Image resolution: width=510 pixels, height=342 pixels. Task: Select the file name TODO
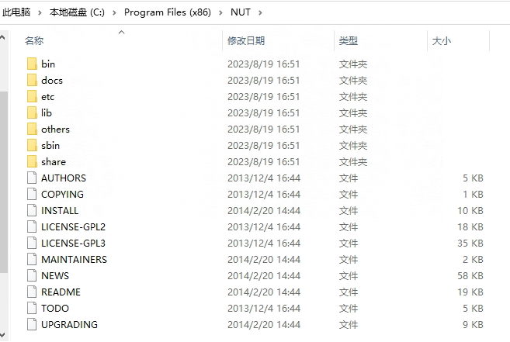point(55,308)
